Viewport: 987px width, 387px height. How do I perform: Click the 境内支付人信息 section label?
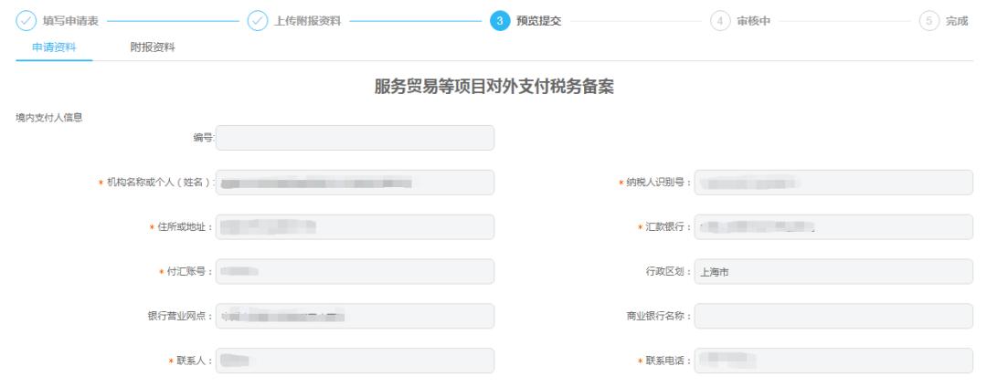(49, 117)
